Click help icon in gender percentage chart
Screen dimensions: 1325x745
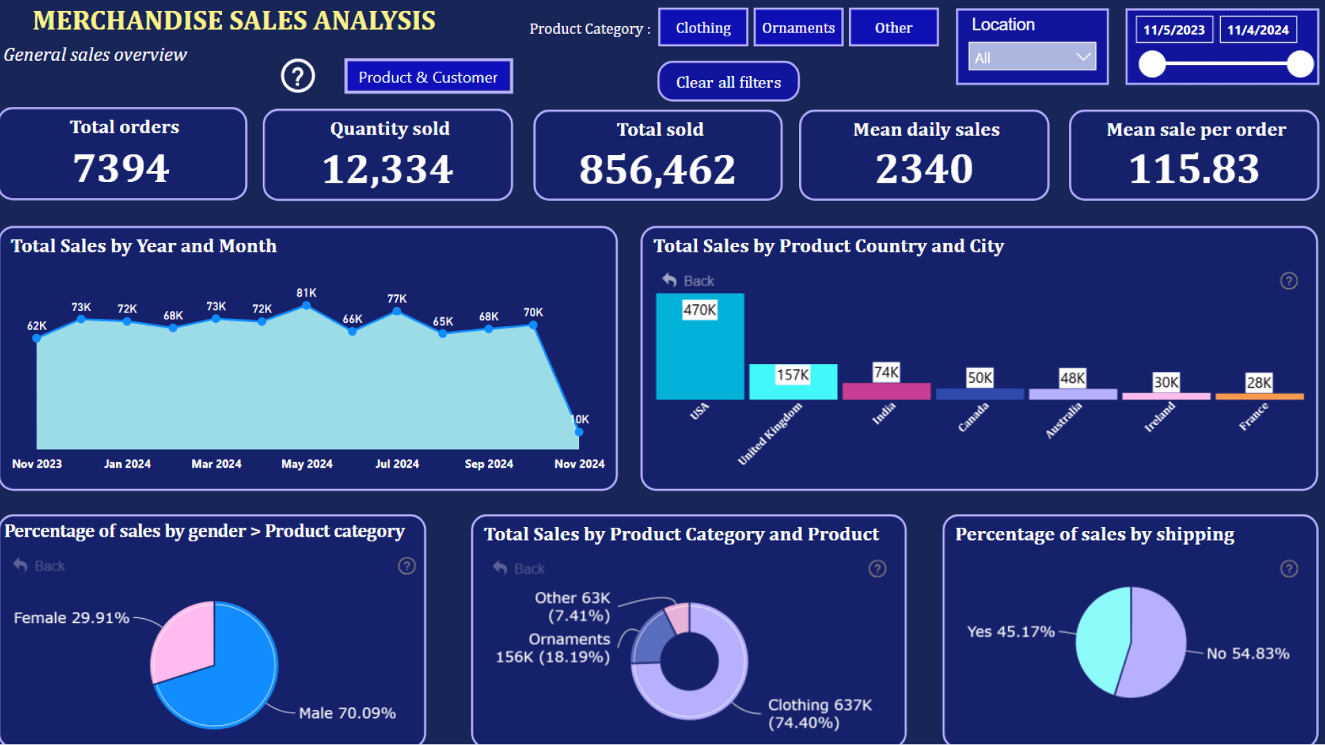(406, 566)
